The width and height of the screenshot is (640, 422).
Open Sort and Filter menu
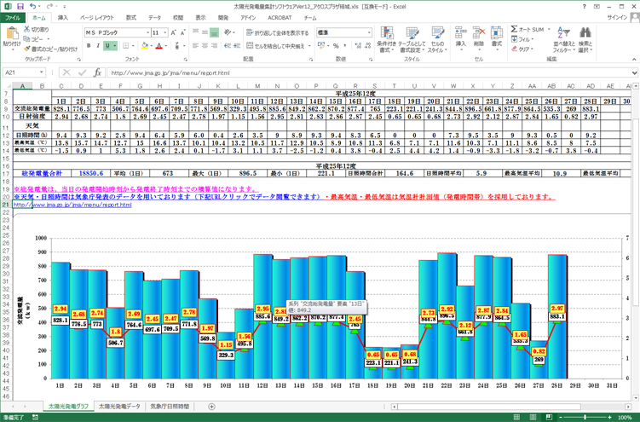pos(563,39)
